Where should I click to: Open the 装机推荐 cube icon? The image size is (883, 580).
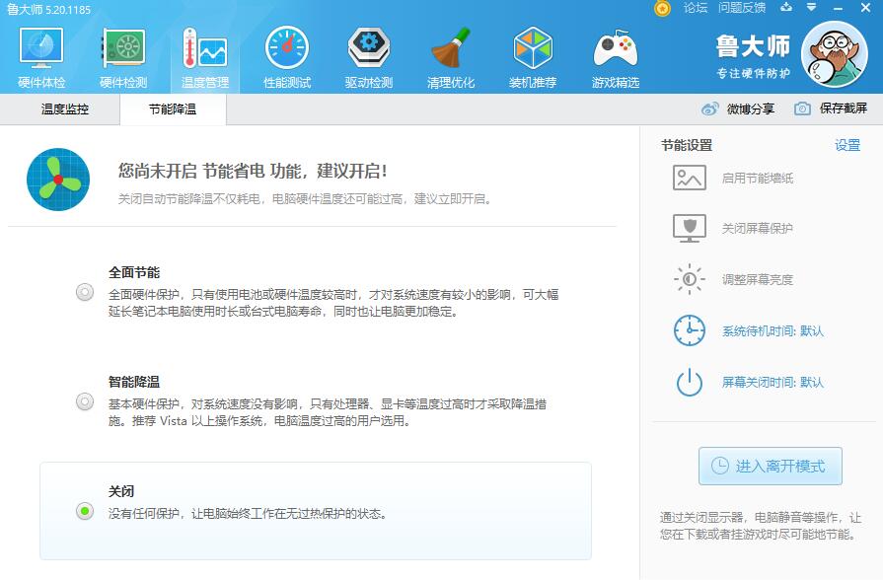(x=533, y=48)
